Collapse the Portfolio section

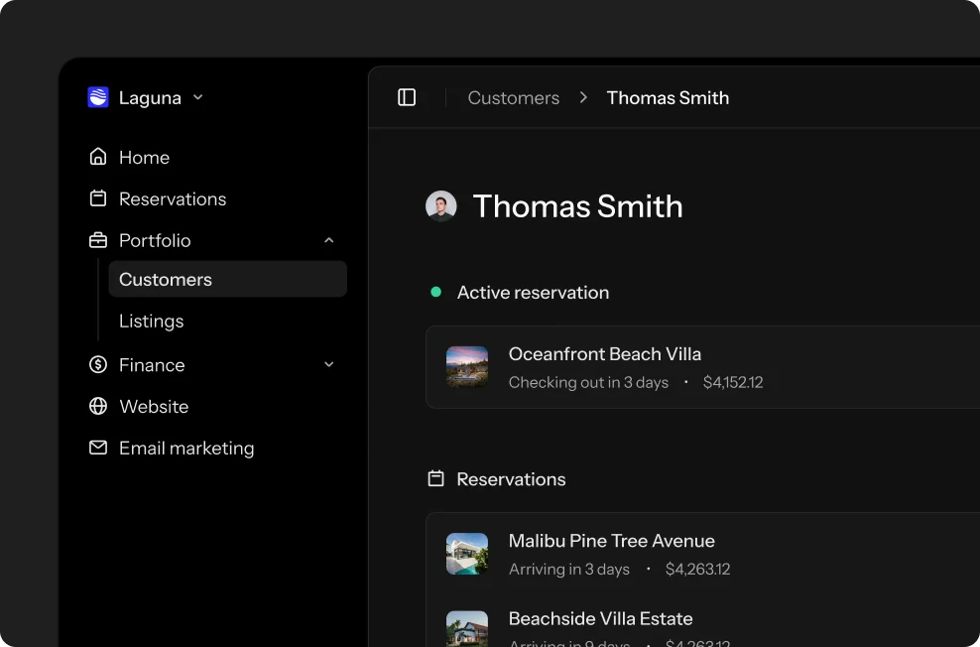tap(328, 240)
